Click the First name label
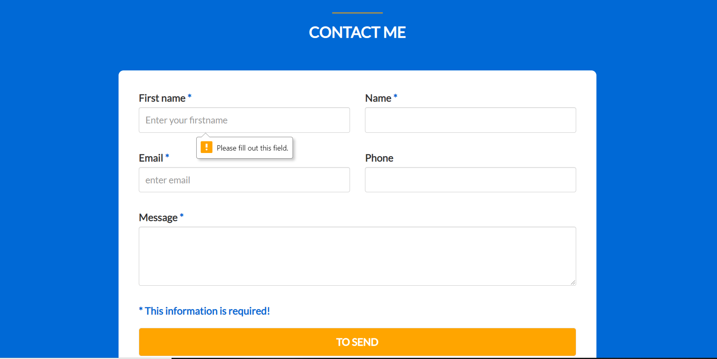Screen dimensions: 717x359 pos(161,98)
